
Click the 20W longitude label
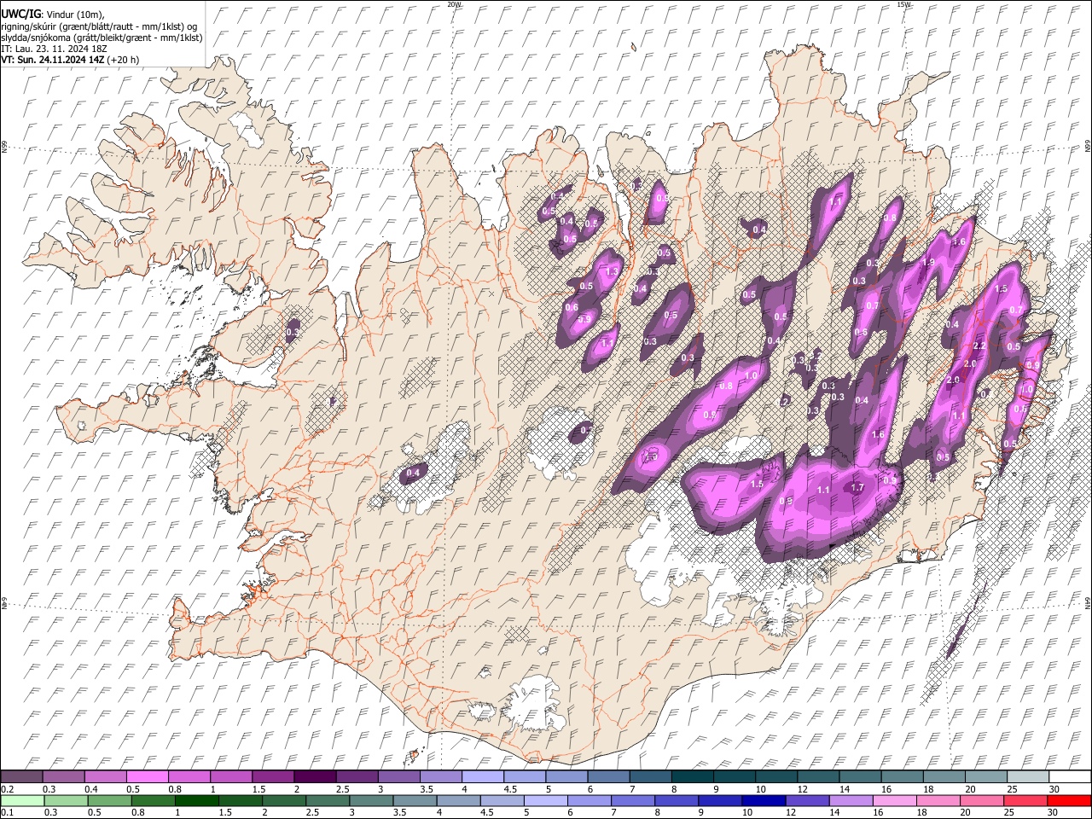tap(454, 4)
